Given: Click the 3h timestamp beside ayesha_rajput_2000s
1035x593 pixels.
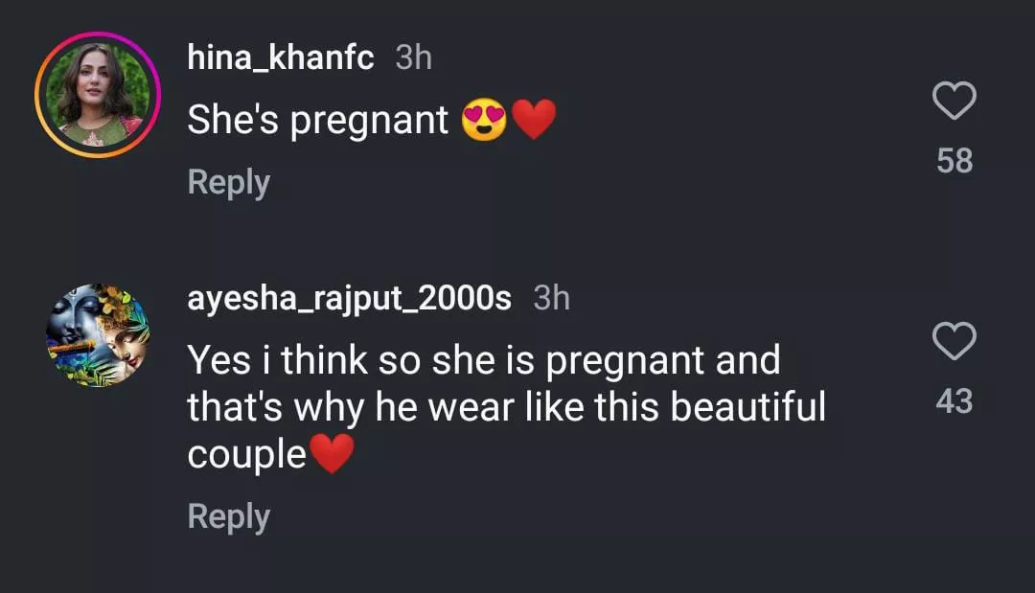Looking at the screenshot, I should [551, 298].
